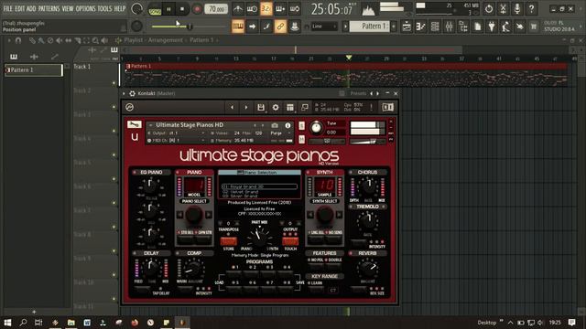Open Kontakt workspace view dropdown
Viewport: 586px width, 329px height.
290,108
